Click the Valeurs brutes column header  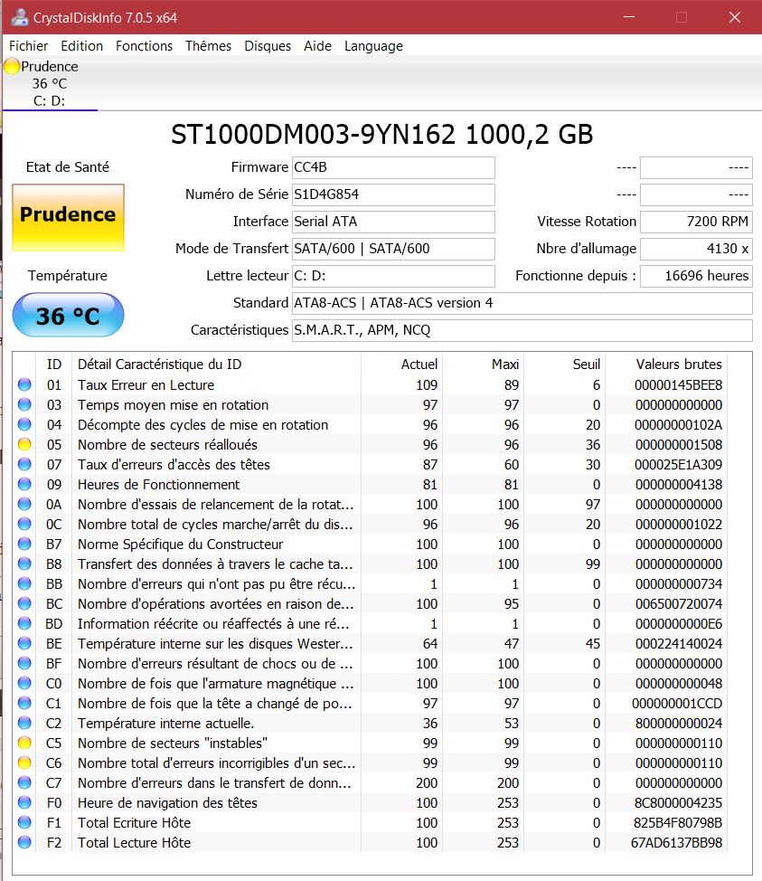679,365
